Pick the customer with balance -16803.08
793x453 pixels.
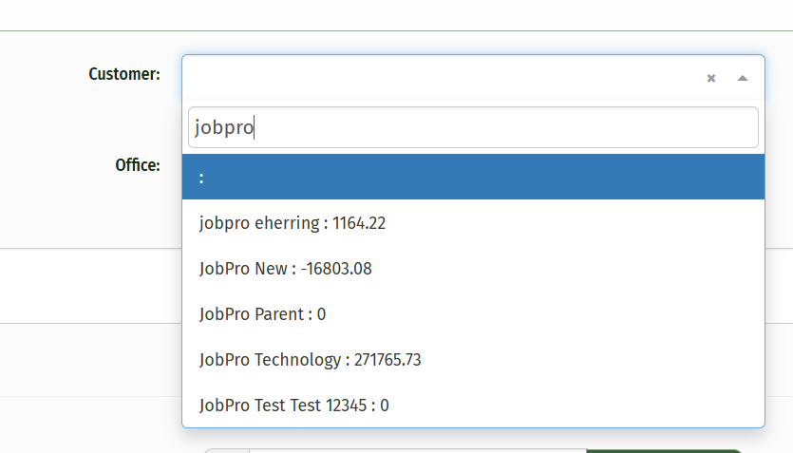[285, 269]
